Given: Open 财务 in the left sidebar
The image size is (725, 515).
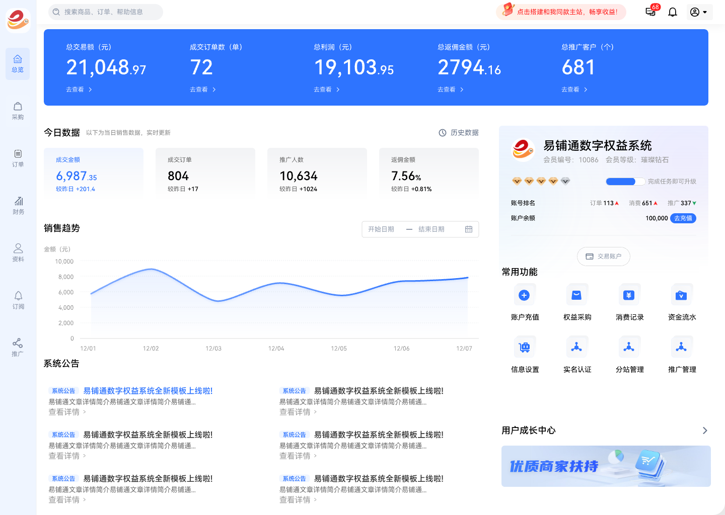Looking at the screenshot, I should (18, 205).
